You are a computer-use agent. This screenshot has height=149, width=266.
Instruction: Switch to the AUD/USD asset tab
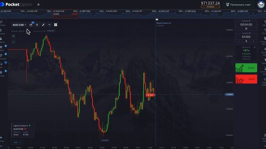(x=118, y=14)
